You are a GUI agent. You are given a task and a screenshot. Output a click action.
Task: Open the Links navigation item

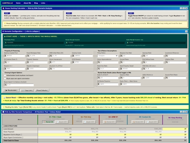coord(43,3)
